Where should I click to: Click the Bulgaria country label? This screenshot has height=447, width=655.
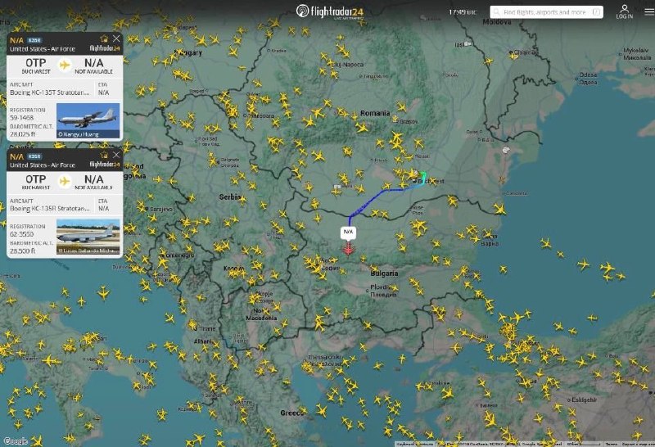384,273
